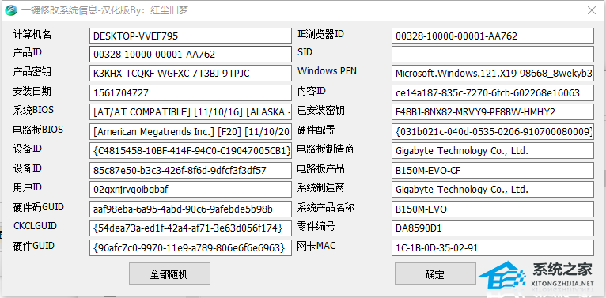The image size is (606, 298).
Task: Click the 内容ID label
Action: 312,91
